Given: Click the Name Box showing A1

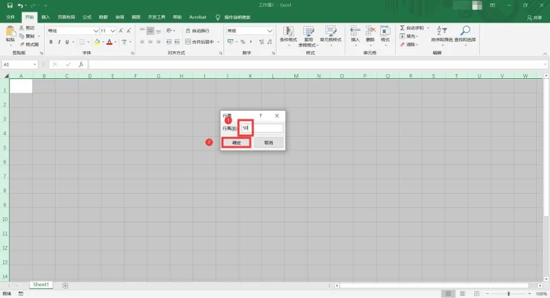Looking at the screenshot, I should (x=19, y=65).
